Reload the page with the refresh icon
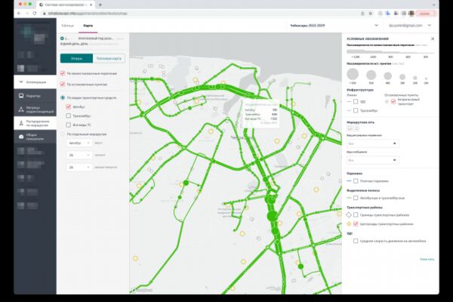This screenshot has width=453, height=302. [x=35, y=14]
